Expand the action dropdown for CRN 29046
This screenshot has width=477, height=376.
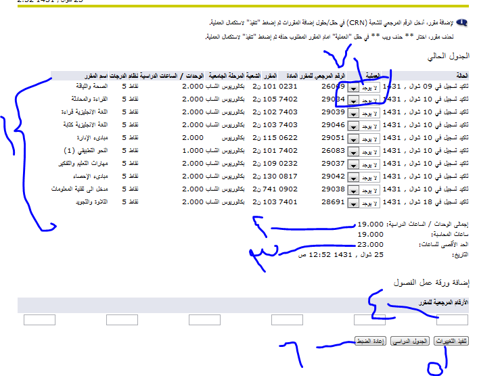363,126
